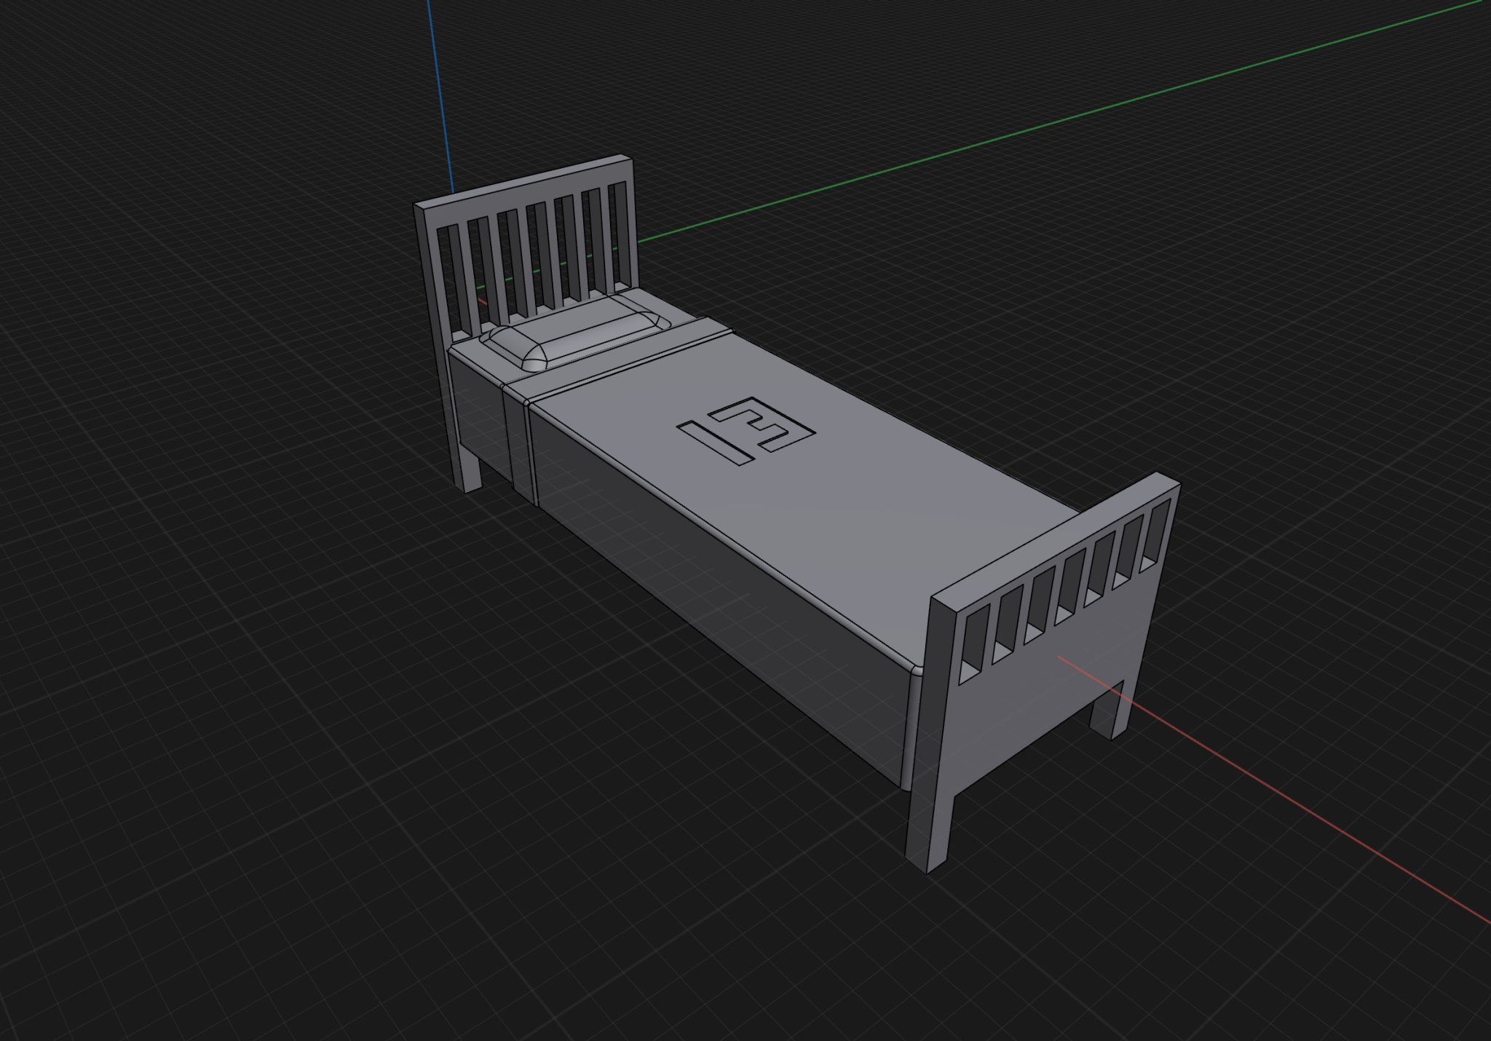Click the blue Z axis line
Image resolution: width=1491 pixels, height=1041 pixels.
tap(439, 95)
